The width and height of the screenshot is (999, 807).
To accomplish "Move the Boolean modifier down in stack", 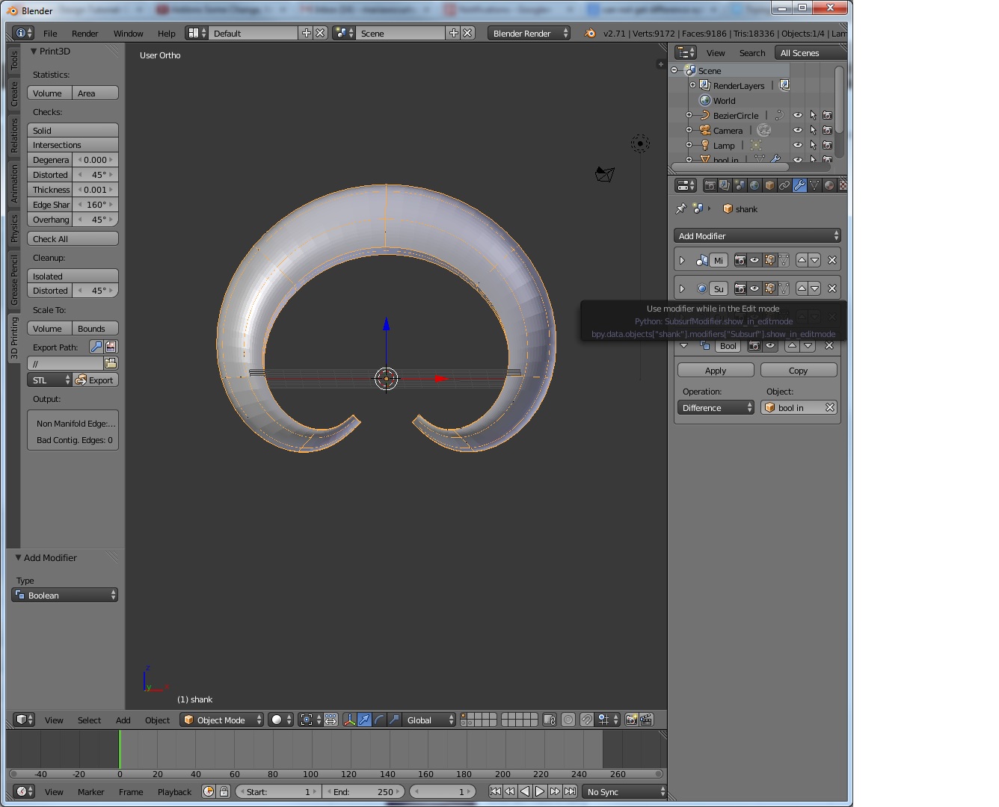I will [808, 345].
